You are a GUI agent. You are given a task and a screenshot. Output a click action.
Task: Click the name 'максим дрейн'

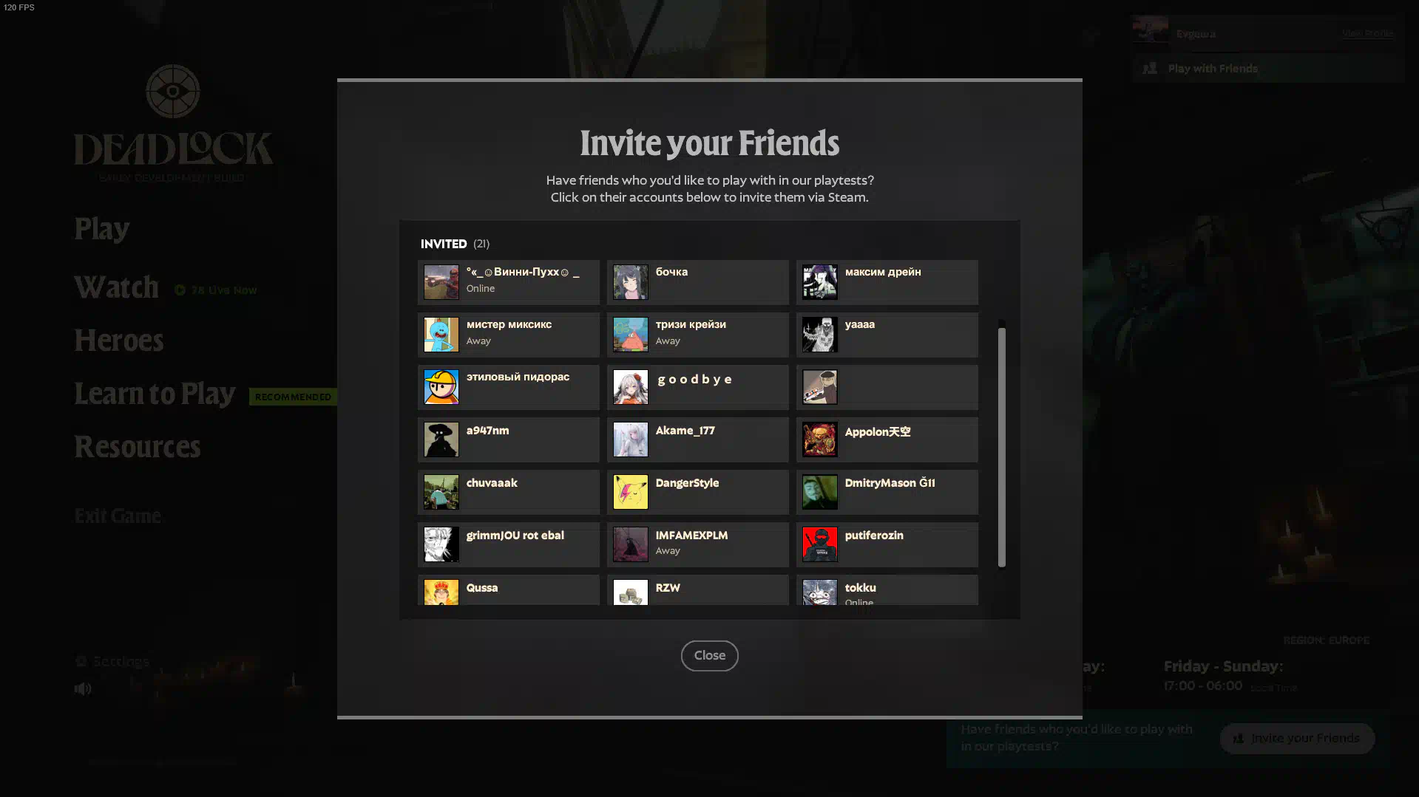[x=883, y=272]
